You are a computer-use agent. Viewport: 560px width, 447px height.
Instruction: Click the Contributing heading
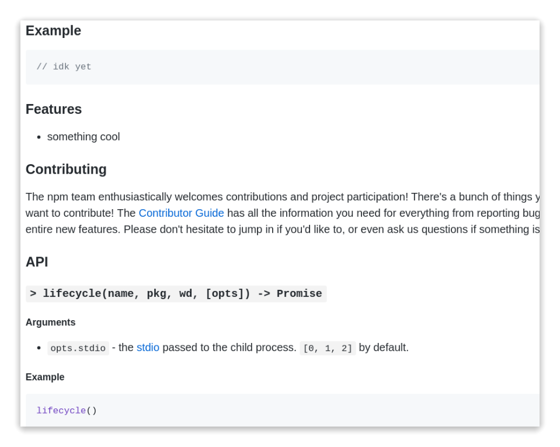pos(66,169)
